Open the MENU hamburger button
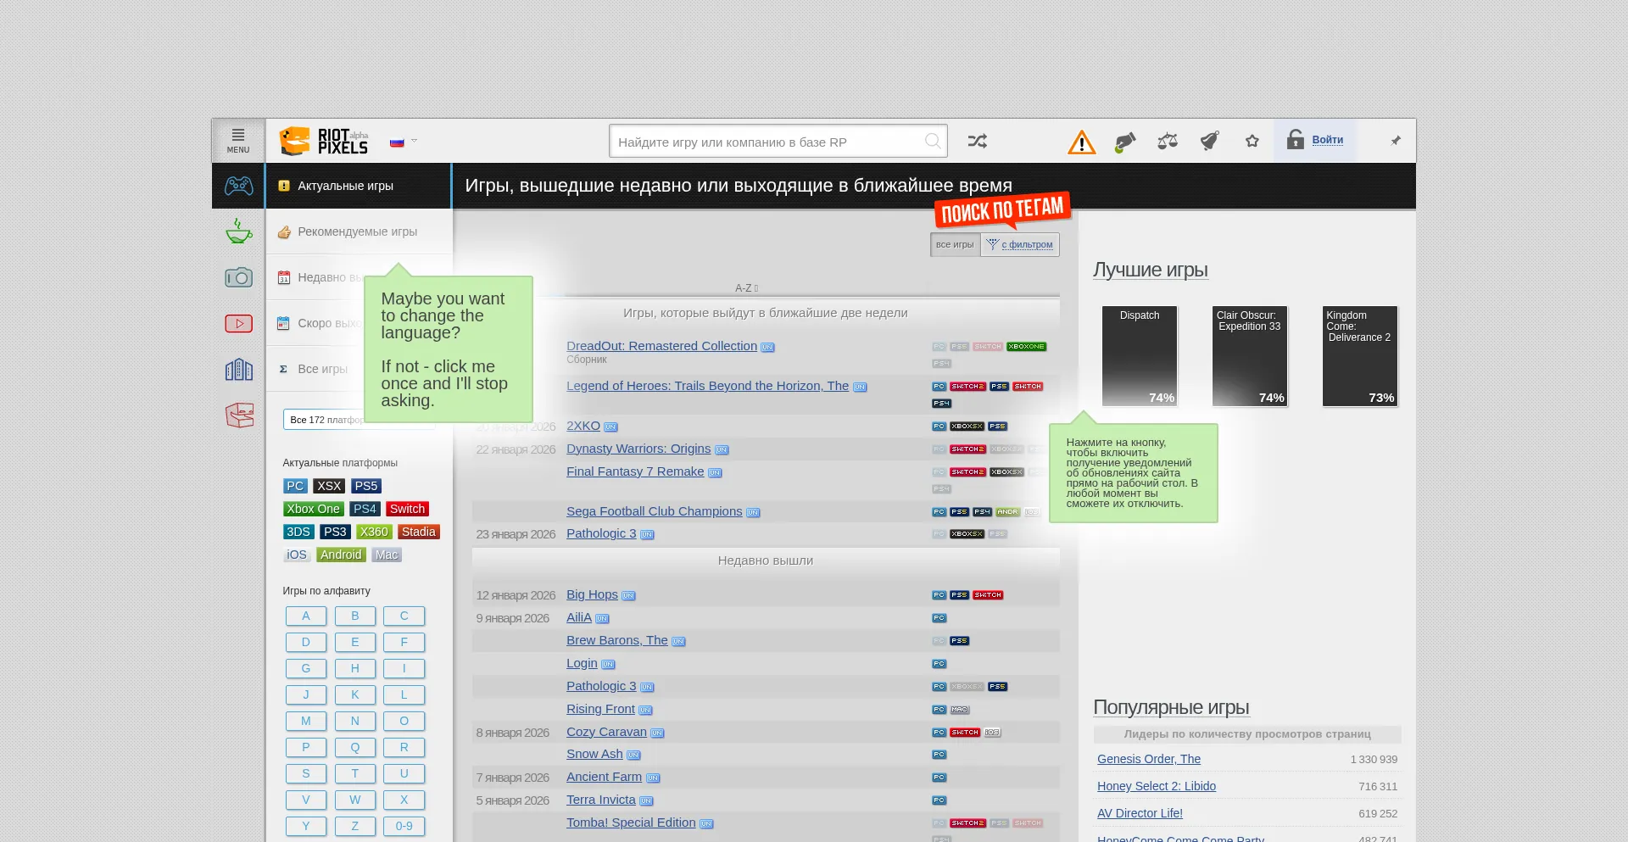The image size is (1628, 842). tap(238, 141)
